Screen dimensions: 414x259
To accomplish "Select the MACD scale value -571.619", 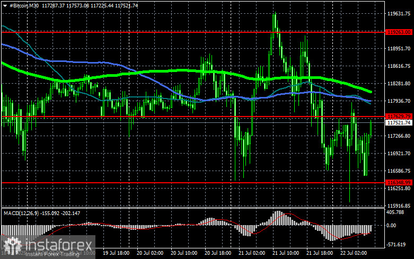I will pyautogui.click(x=396, y=245).
